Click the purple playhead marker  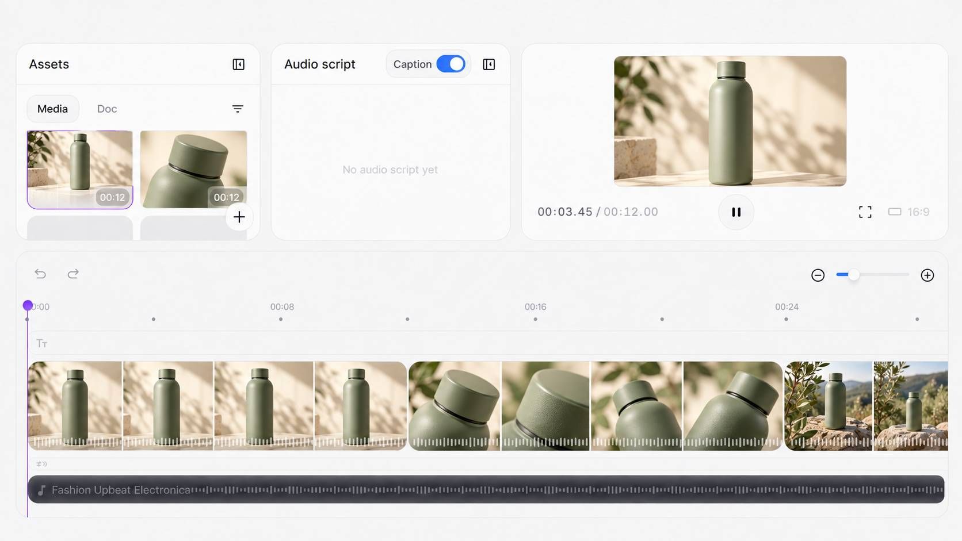(28, 305)
